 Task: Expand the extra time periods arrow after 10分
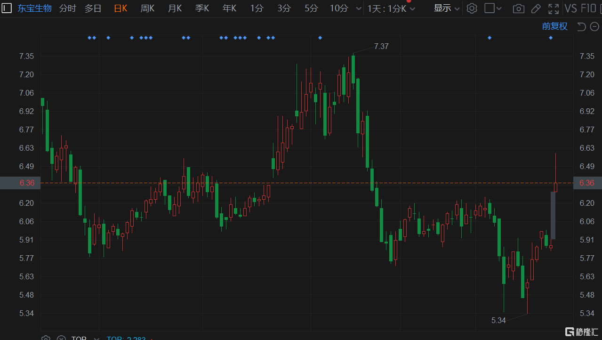tap(359, 8)
